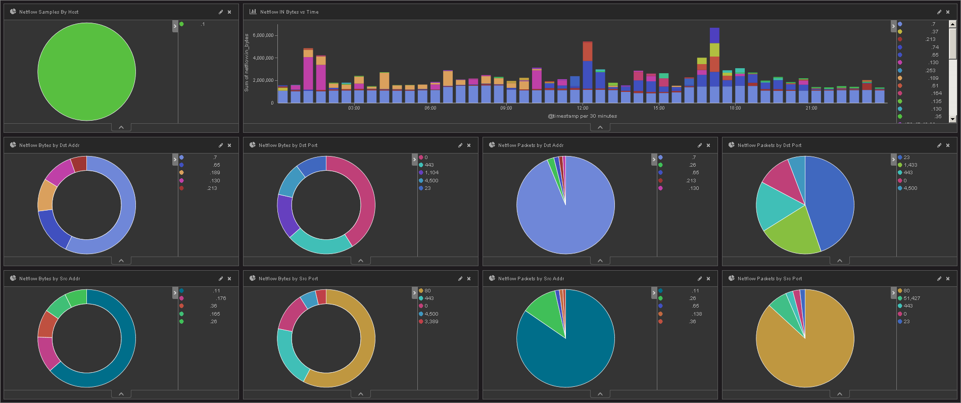The width and height of the screenshot is (961, 403).
Task: Click port 1,433 swatch in Packets by Dst Port legend
Action: pos(900,165)
